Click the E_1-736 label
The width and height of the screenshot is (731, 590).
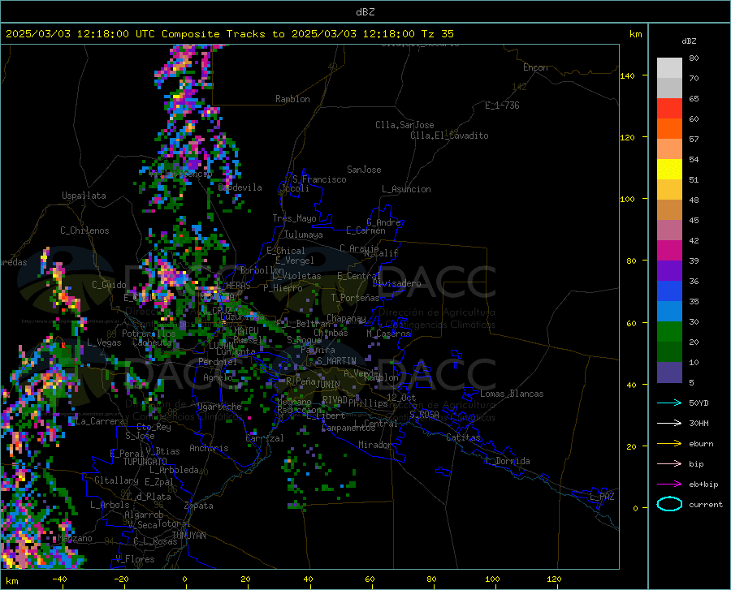(x=502, y=106)
